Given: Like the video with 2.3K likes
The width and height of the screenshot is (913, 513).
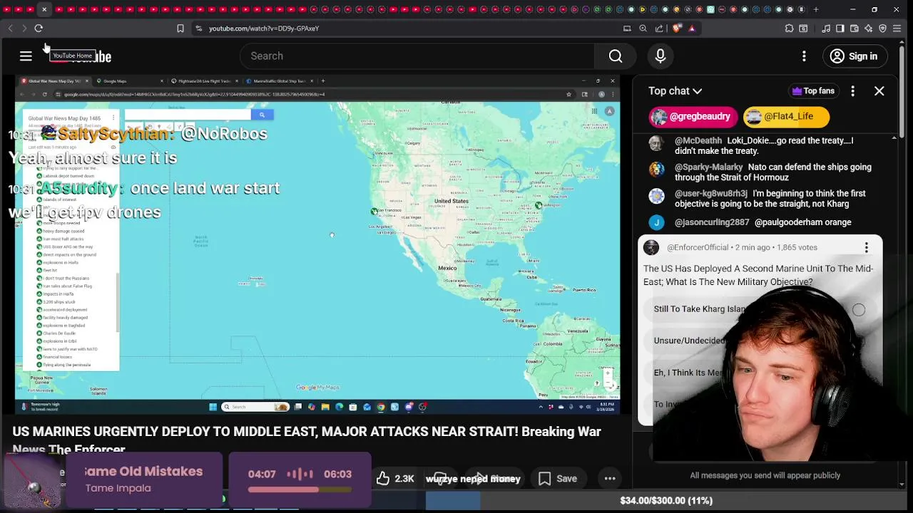Looking at the screenshot, I should pyautogui.click(x=395, y=479).
